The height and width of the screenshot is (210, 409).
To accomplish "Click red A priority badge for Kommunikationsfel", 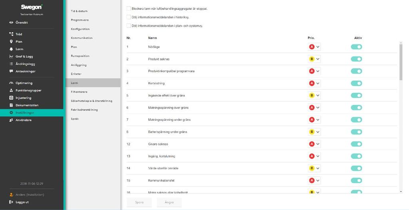I will tap(312, 180).
